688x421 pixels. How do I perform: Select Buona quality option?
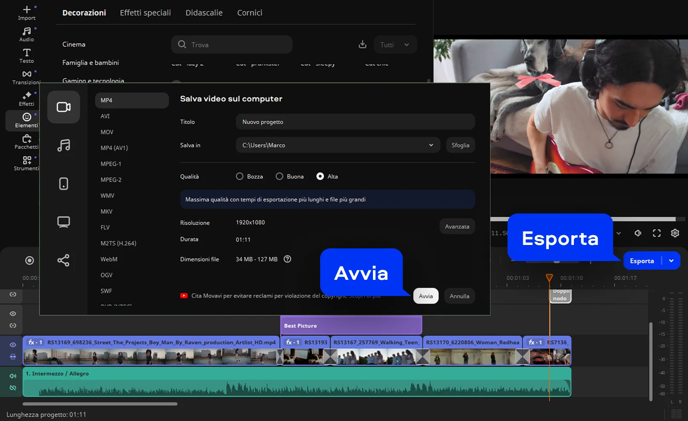click(x=279, y=176)
